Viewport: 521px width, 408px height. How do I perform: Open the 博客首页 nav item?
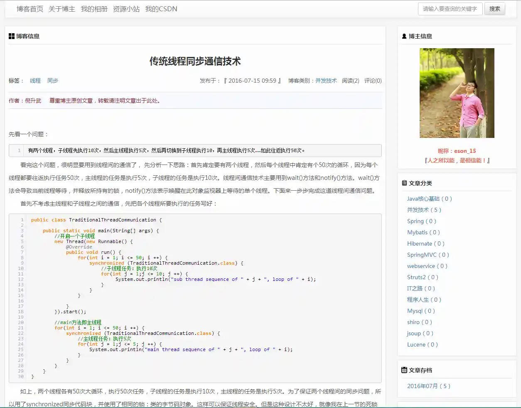pyautogui.click(x=30, y=9)
